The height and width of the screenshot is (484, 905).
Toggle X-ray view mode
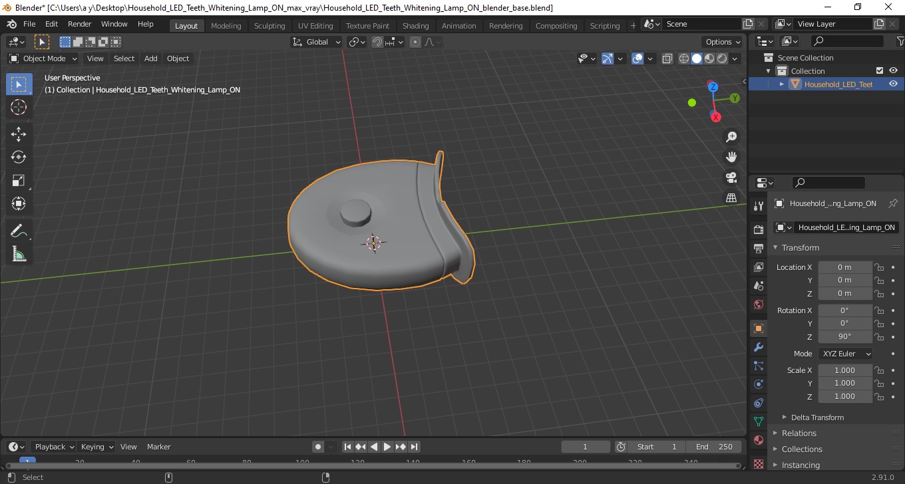point(667,59)
